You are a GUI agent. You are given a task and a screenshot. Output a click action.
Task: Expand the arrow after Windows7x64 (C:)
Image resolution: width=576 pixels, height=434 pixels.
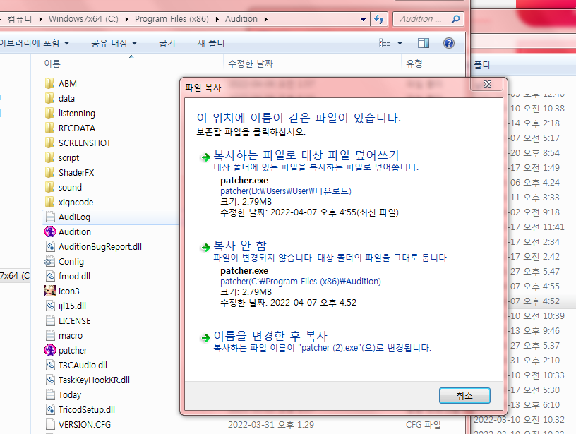[126, 19]
